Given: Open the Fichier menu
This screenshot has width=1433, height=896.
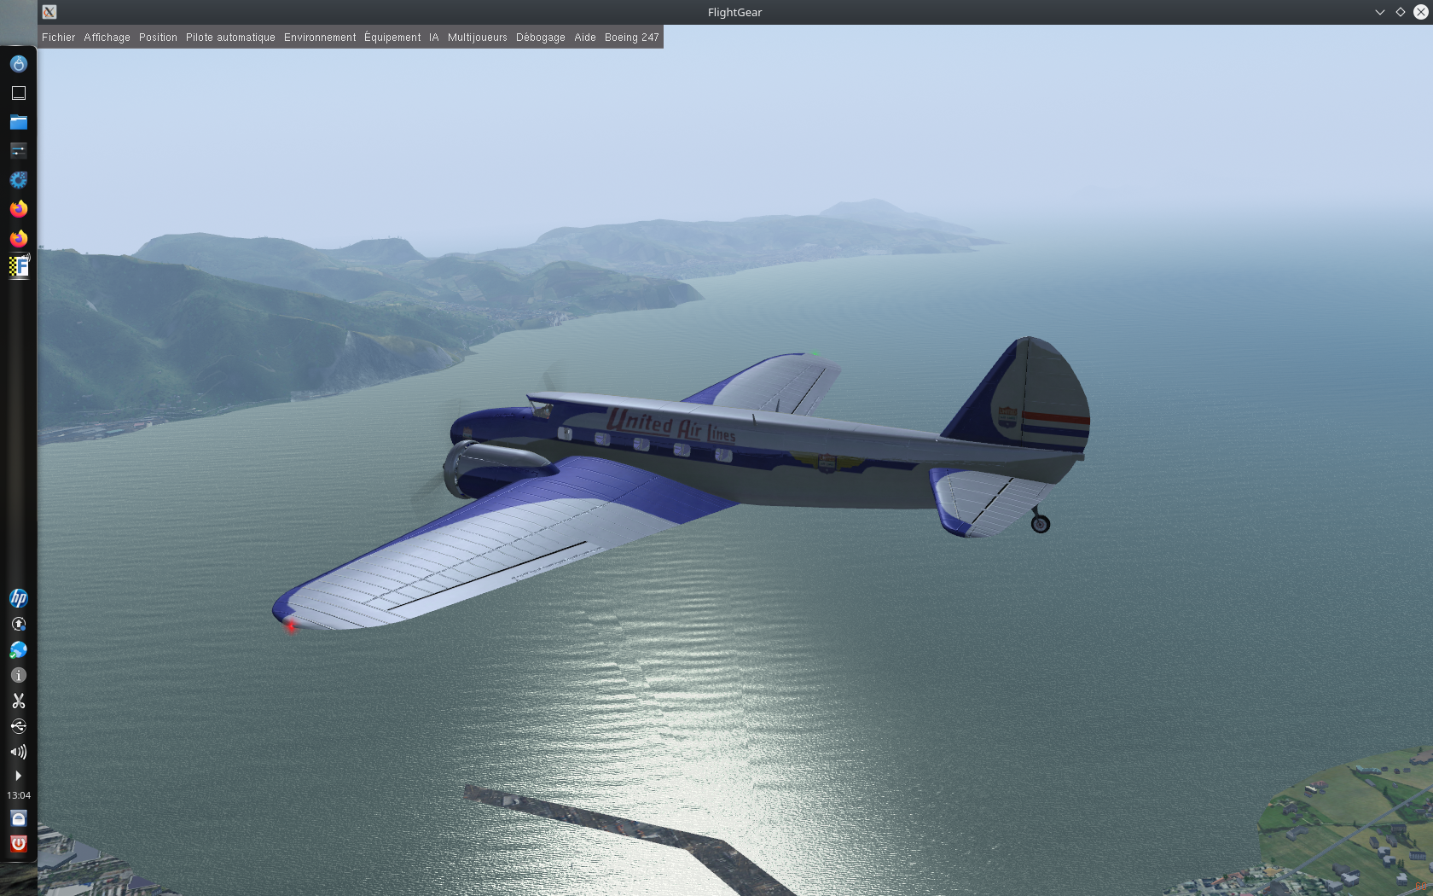Looking at the screenshot, I should pos(58,38).
